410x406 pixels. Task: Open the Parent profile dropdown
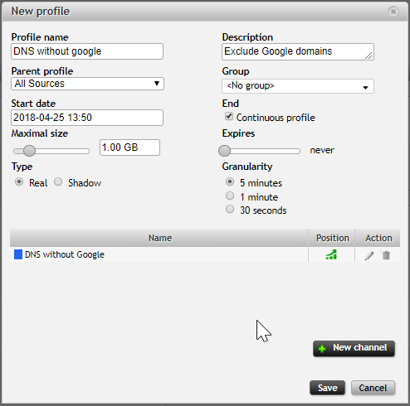(x=87, y=84)
